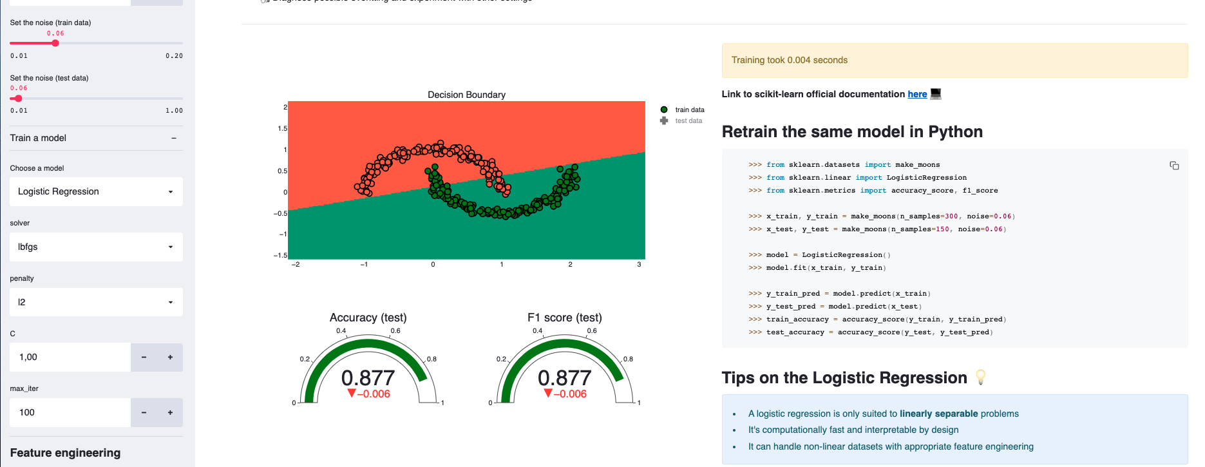Collapse the Train a model section
The width and height of the screenshot is (1205, 467).
tap(174, 138)
